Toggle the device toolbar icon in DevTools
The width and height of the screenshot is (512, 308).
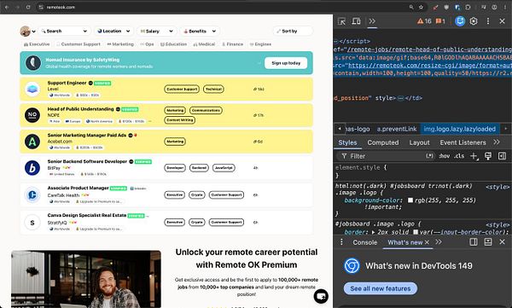(356, 21)
